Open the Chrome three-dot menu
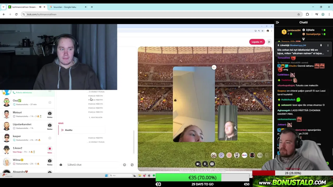333x187 pixels. [x=329, y=14]
